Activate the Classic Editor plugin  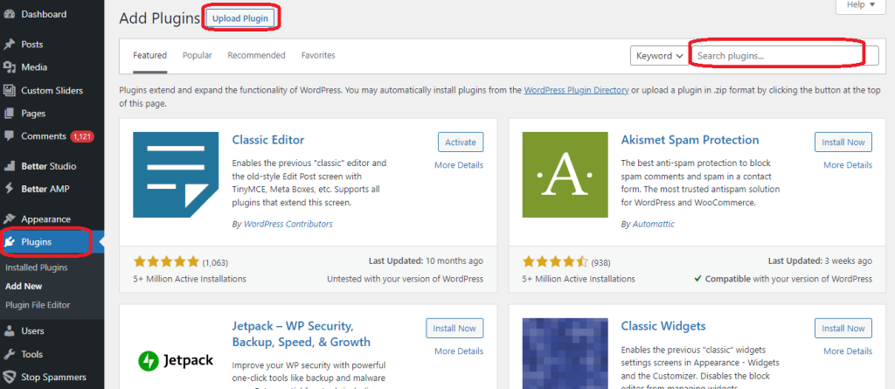[x=461, y=142]
